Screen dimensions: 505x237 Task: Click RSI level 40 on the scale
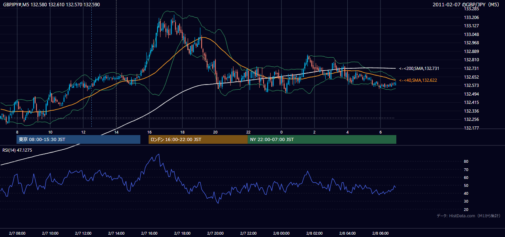click(x=466, y=193)
